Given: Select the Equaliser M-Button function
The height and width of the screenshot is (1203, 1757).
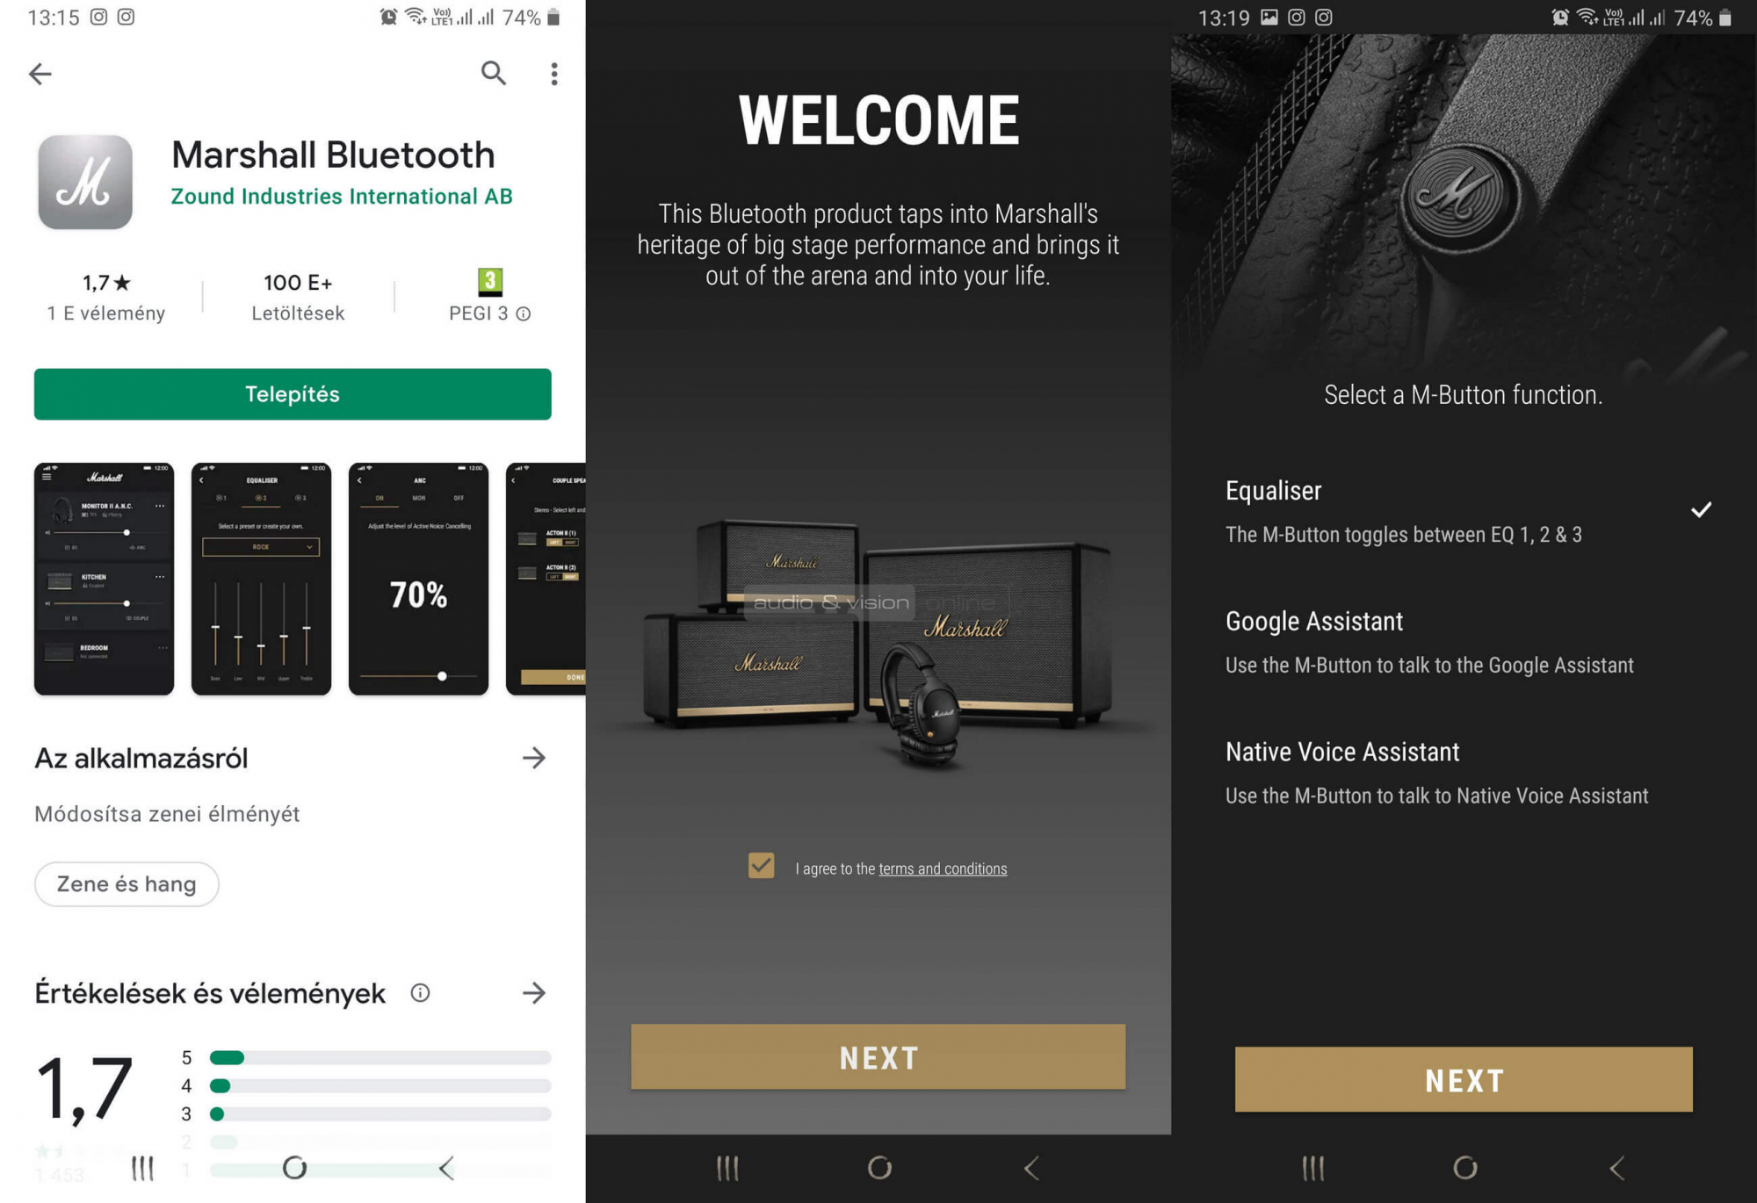Looking at the screenshot, I should (x=1464, y=511).
